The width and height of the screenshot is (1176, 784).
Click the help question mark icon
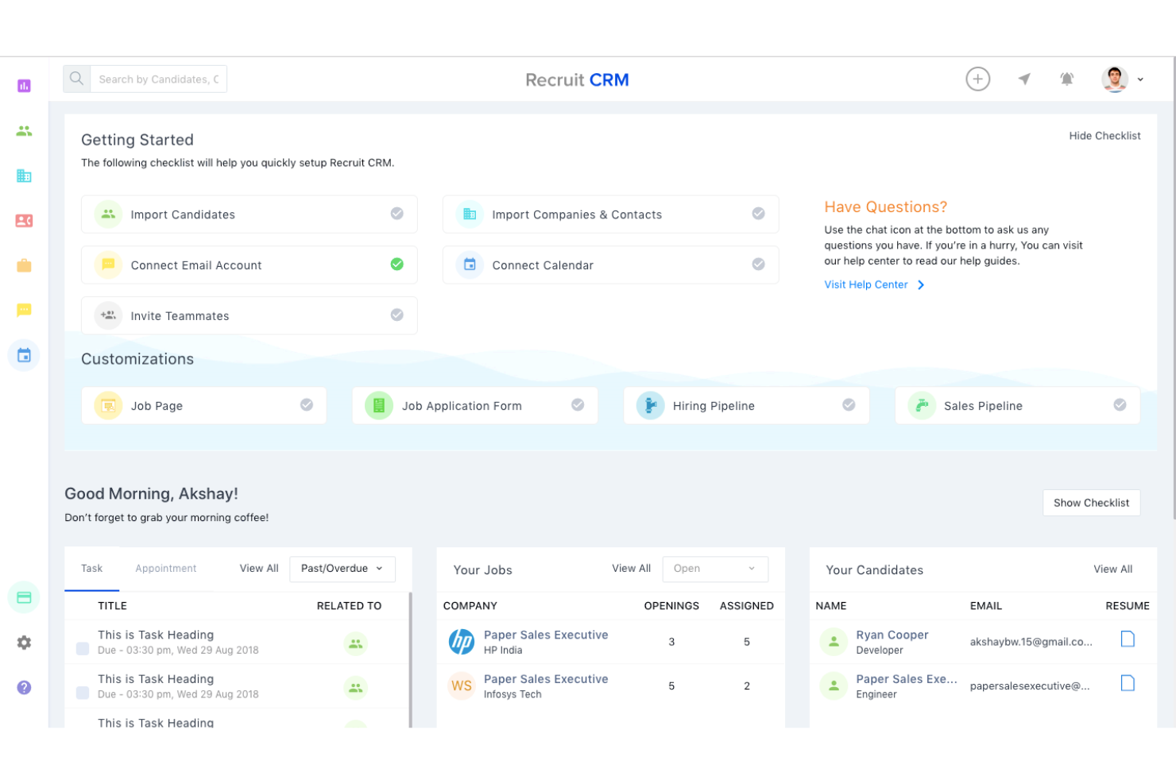point(24,687)
